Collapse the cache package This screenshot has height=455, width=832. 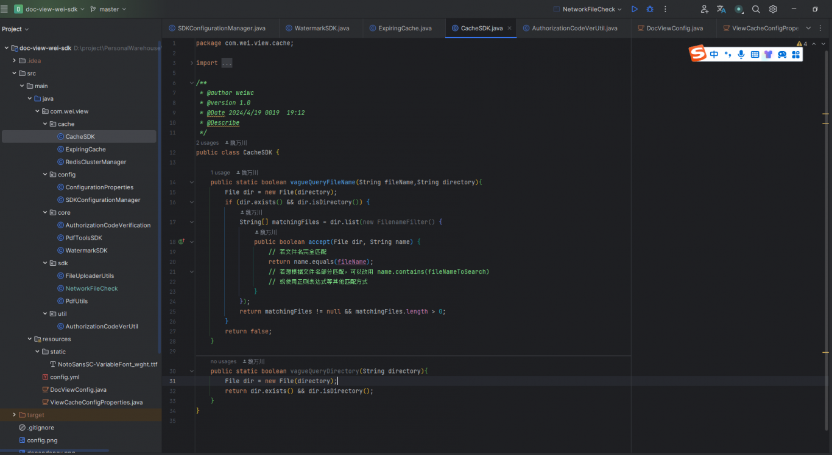pyautogui.click(x=45, y=124)
